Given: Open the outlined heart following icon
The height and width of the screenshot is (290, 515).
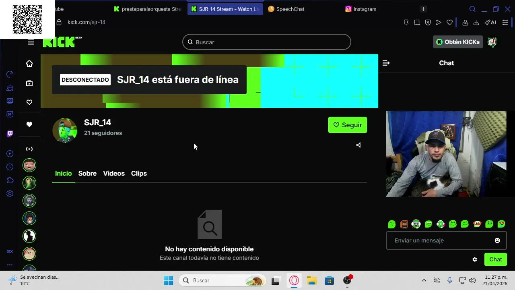Looking at the screenshot, I should 29,102.
